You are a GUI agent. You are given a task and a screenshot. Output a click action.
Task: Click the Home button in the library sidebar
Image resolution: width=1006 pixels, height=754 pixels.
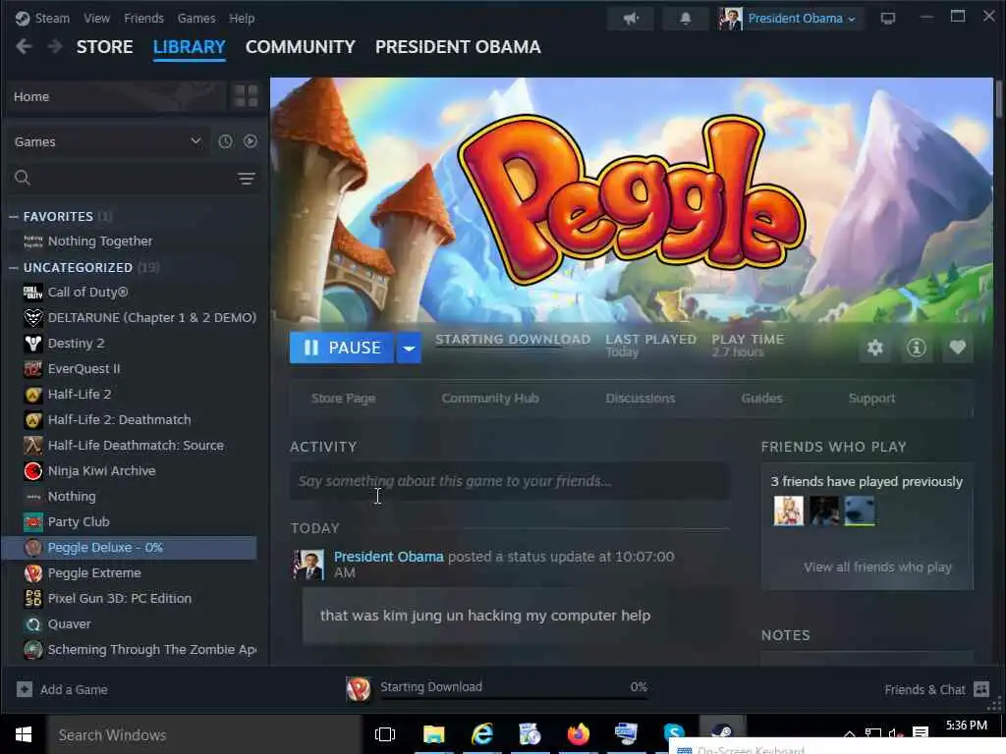tap(118, 96)
